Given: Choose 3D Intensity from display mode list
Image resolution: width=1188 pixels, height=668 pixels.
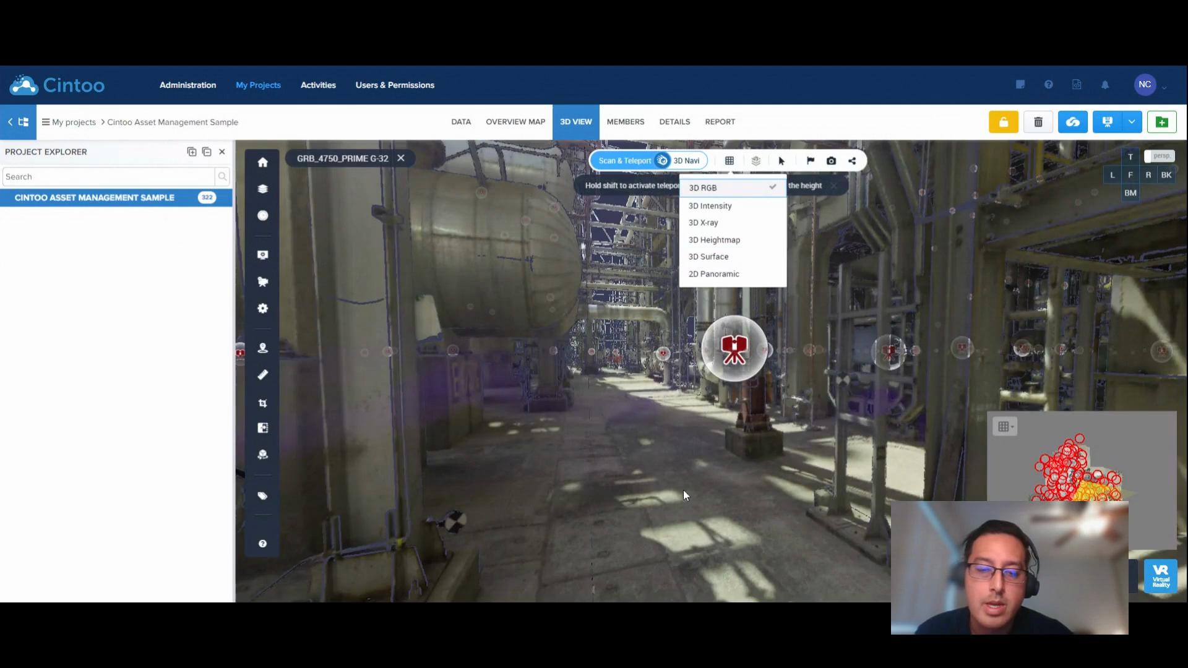Looking at the screenshot, I should (x=710, y=206).
